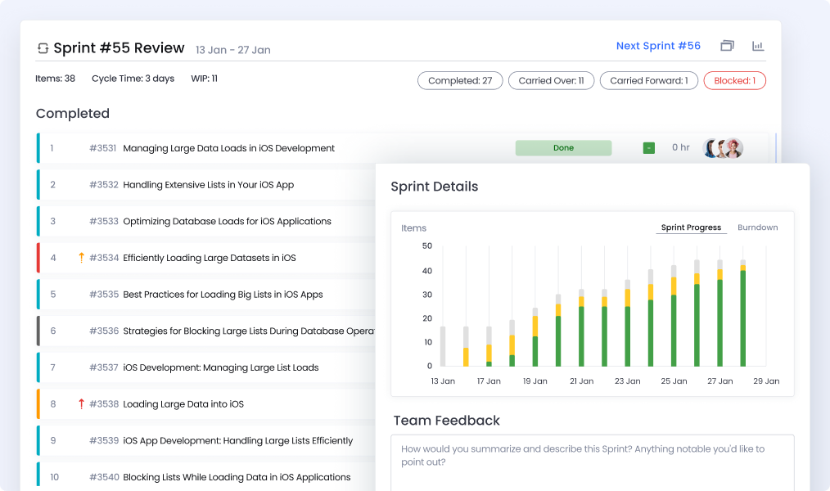Image resolution: width=830 pixels, height=491 pixels.
Task: Open item #3532 Handling Extensive Lists
Action: click(208, 185)
